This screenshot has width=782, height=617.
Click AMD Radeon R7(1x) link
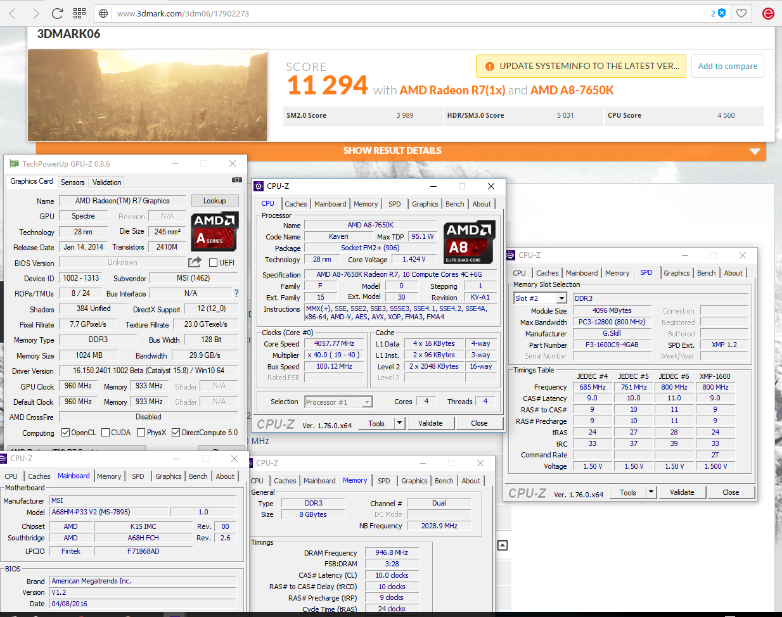pyautogui.click(x=452, y=90)
